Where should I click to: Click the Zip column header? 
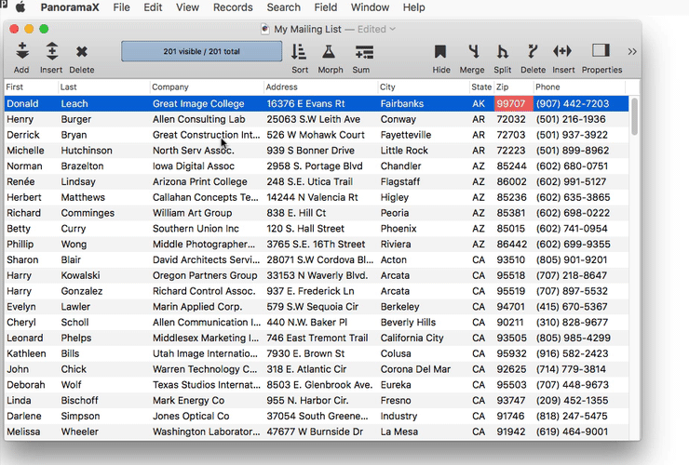pyautogui.click(x=514, y=86)
